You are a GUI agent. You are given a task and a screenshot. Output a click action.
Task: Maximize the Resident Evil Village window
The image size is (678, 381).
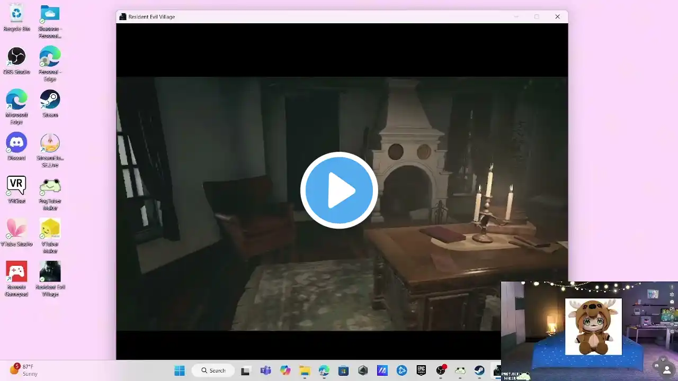click(537, 16)
